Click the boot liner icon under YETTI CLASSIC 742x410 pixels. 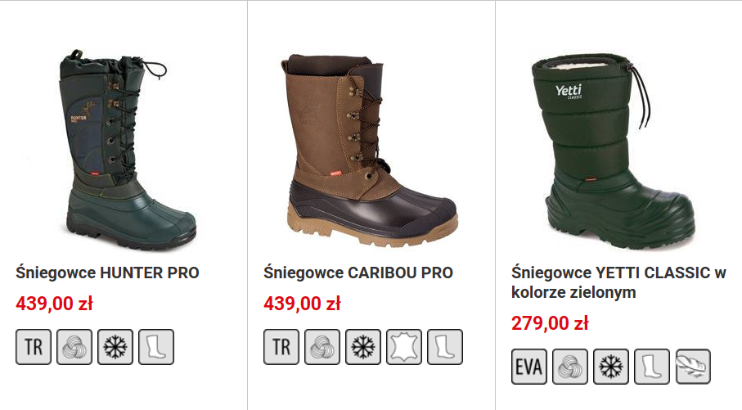pyautogui.click(x=652, y=367)
